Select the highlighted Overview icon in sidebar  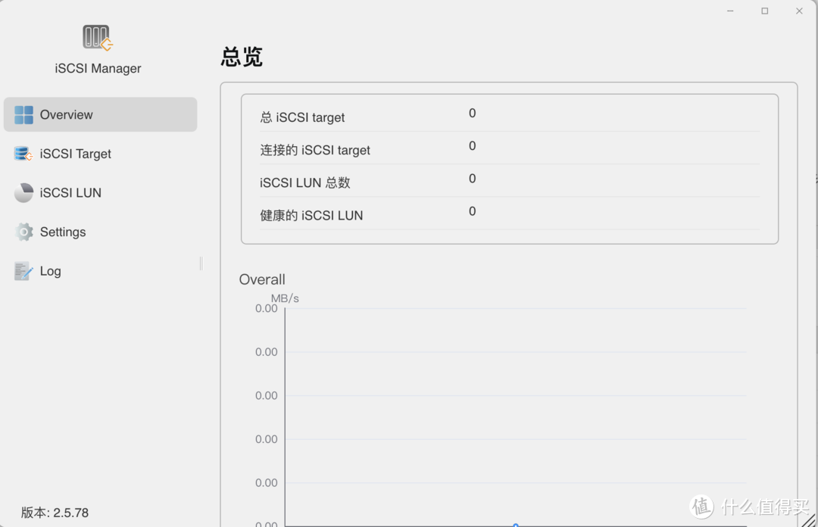(x=22, y=114)
